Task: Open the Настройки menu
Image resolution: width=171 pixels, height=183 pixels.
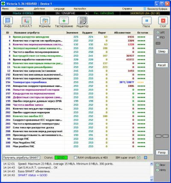Action: coord(80,9)
